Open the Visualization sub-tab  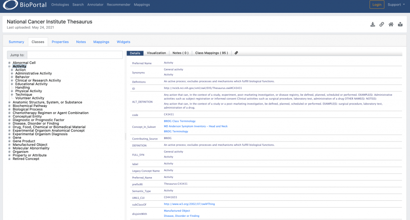[157, 53]
